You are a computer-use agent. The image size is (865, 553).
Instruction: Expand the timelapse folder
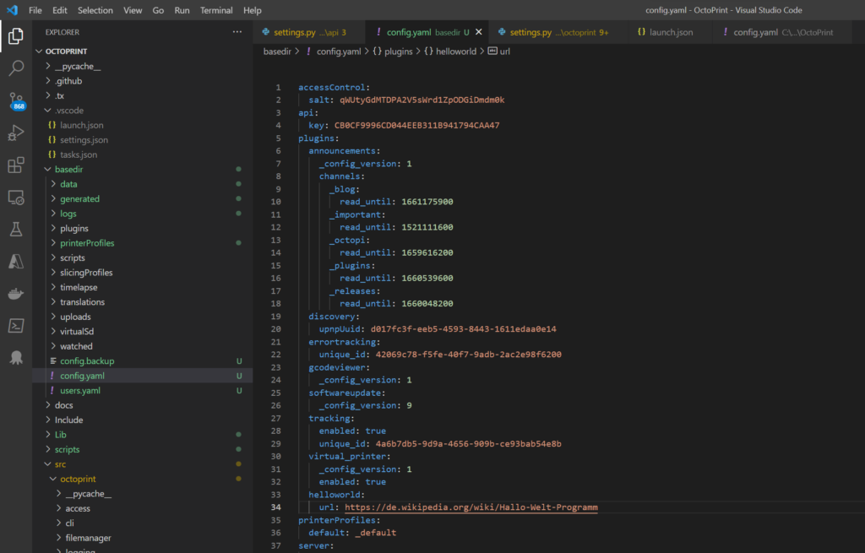pos(79,287)
